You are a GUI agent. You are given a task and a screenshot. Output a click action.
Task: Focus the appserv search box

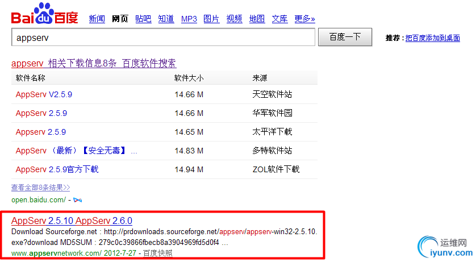163,37
